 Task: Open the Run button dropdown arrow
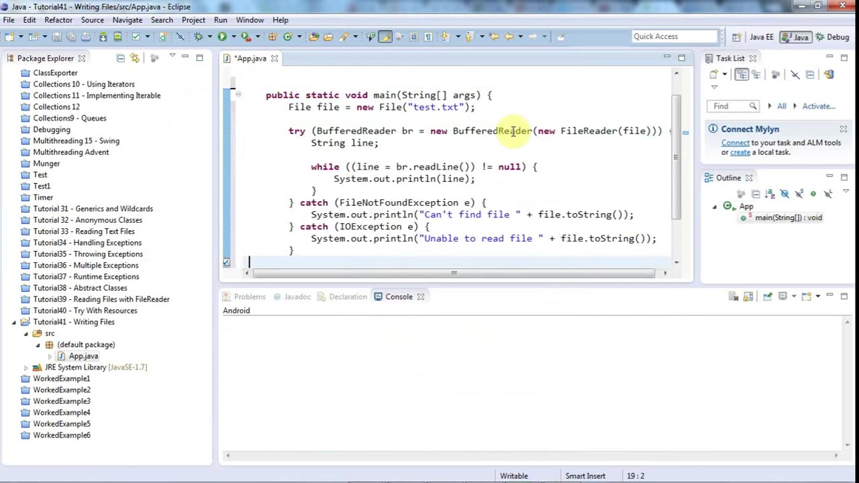coord(234,37)
